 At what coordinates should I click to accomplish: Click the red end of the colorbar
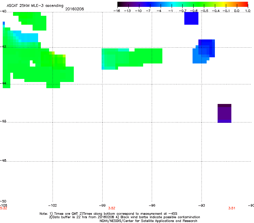pos(245,4)
